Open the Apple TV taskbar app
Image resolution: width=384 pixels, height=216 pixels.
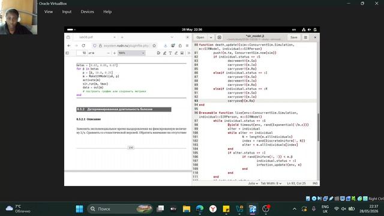pyautogui.click(x=173, y=209)
